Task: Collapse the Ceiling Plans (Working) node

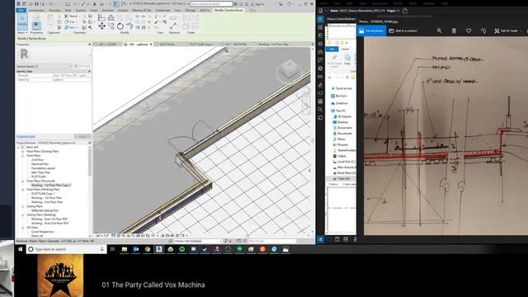Action: click(23, 214)
